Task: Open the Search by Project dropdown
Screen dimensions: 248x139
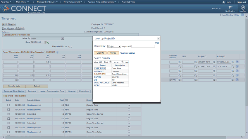Action: [114, 46]
